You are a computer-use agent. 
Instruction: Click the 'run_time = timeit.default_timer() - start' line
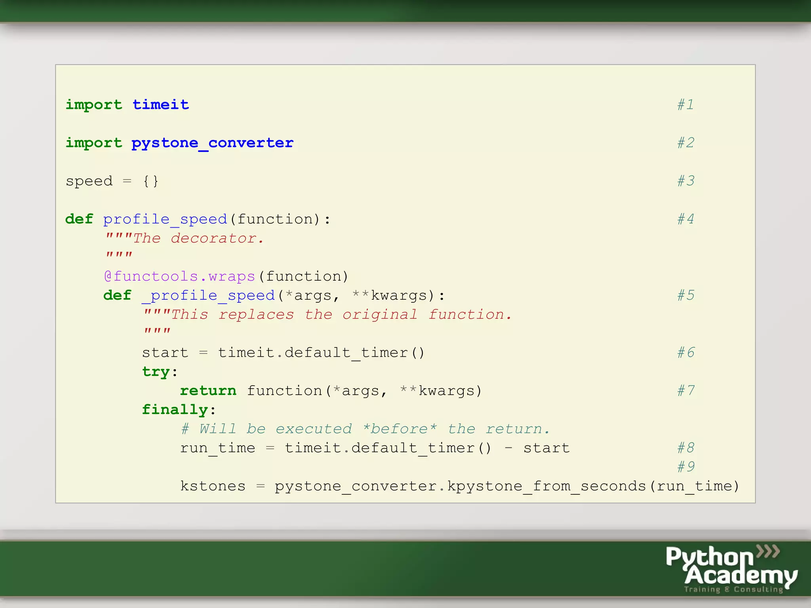pyautogui.click(x=375, y=448)
